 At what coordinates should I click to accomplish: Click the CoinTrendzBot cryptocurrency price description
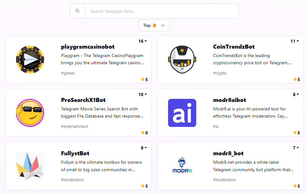[252, 59]
